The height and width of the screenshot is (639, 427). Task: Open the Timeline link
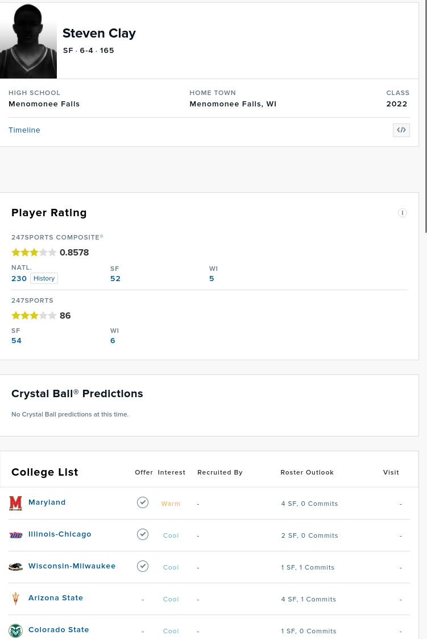pyautogui.click(x=24, y=130)
